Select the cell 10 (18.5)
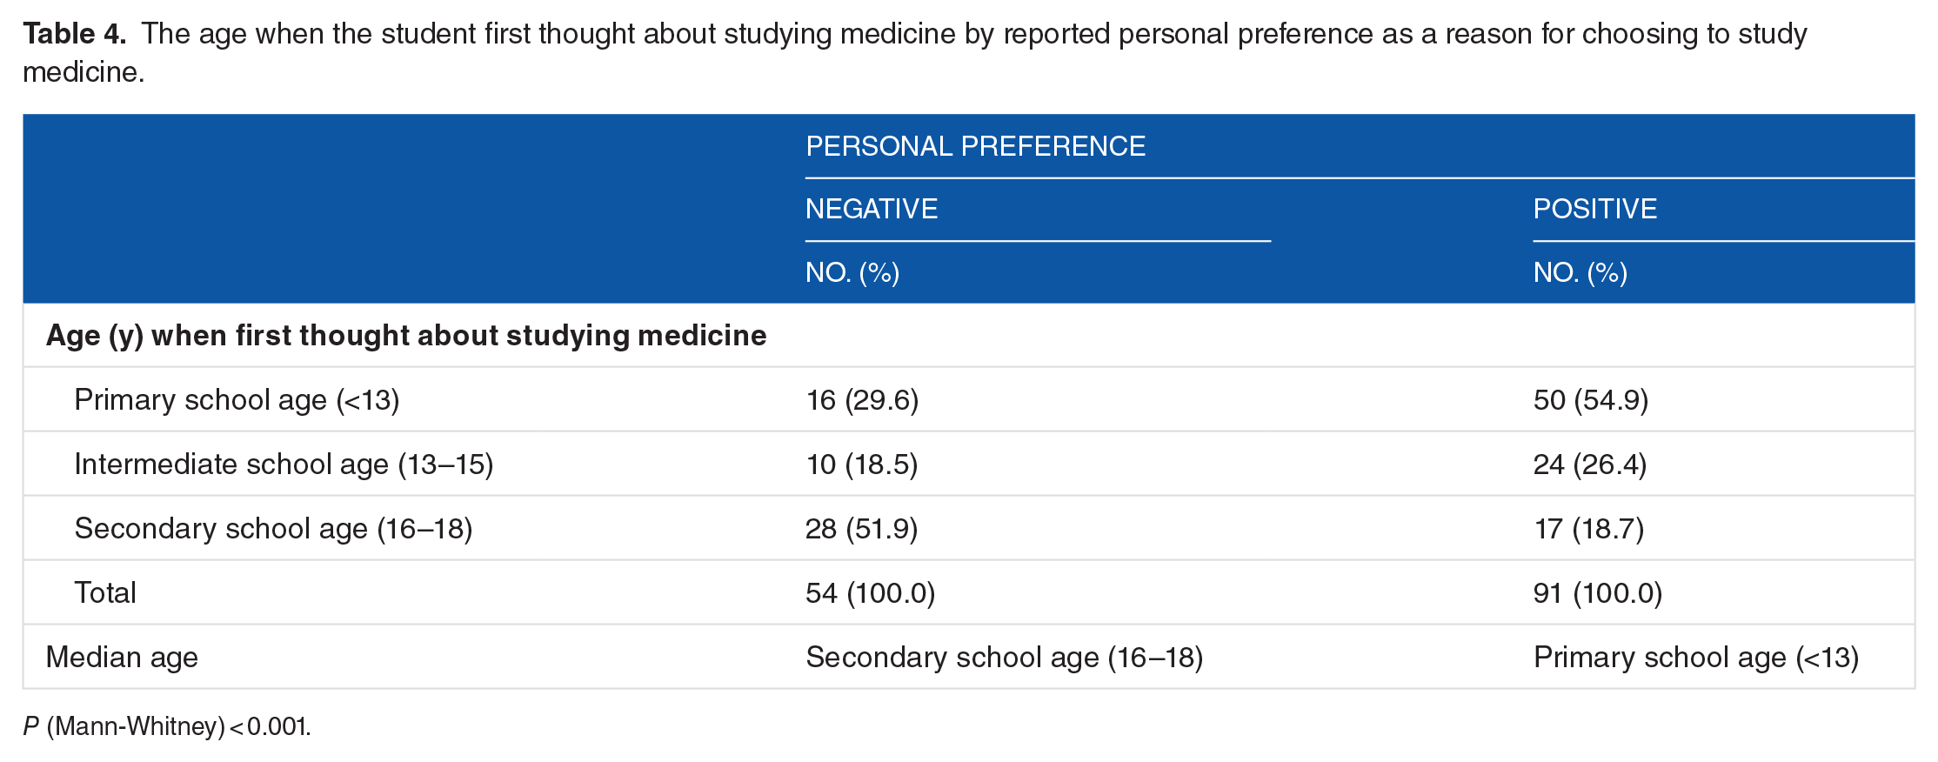1938x762 pixels. tap(862, 465)
